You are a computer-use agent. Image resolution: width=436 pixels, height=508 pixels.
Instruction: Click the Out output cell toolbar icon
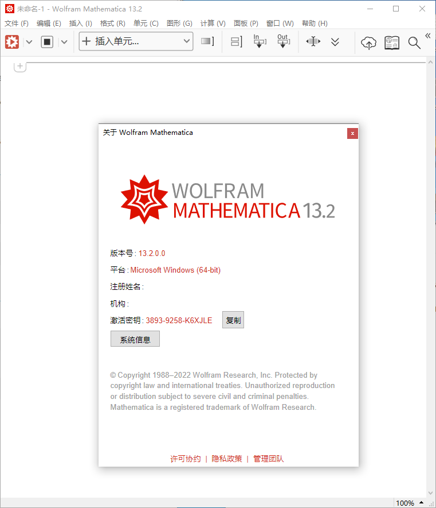284,41
